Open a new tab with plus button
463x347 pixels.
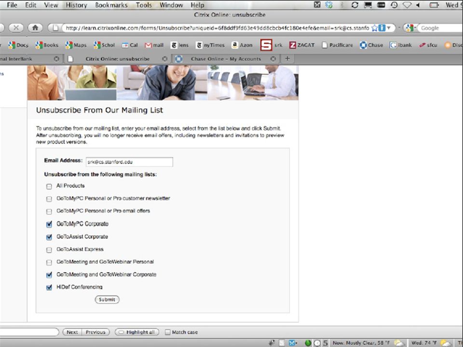click(287, 59)
